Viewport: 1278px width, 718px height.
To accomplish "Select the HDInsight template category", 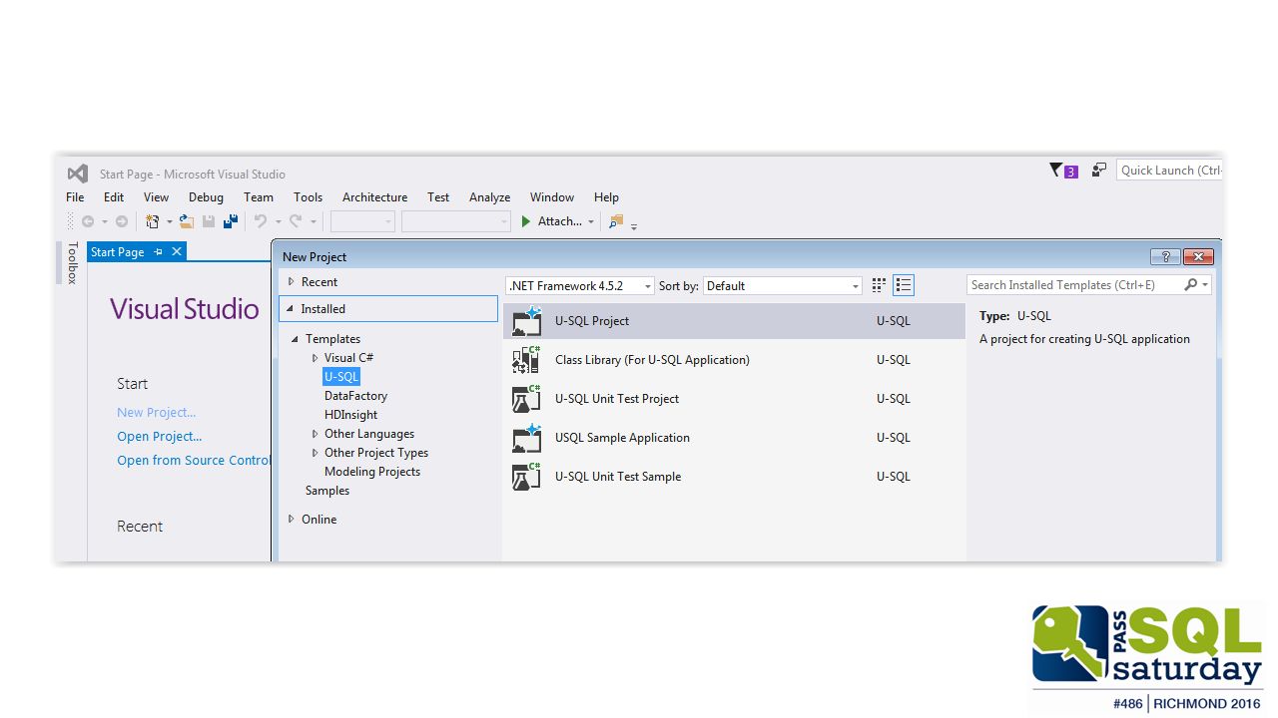I will pyautogui.click(x=350, y=415).
